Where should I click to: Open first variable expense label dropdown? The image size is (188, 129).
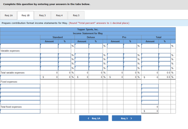(x=20, y=55)
